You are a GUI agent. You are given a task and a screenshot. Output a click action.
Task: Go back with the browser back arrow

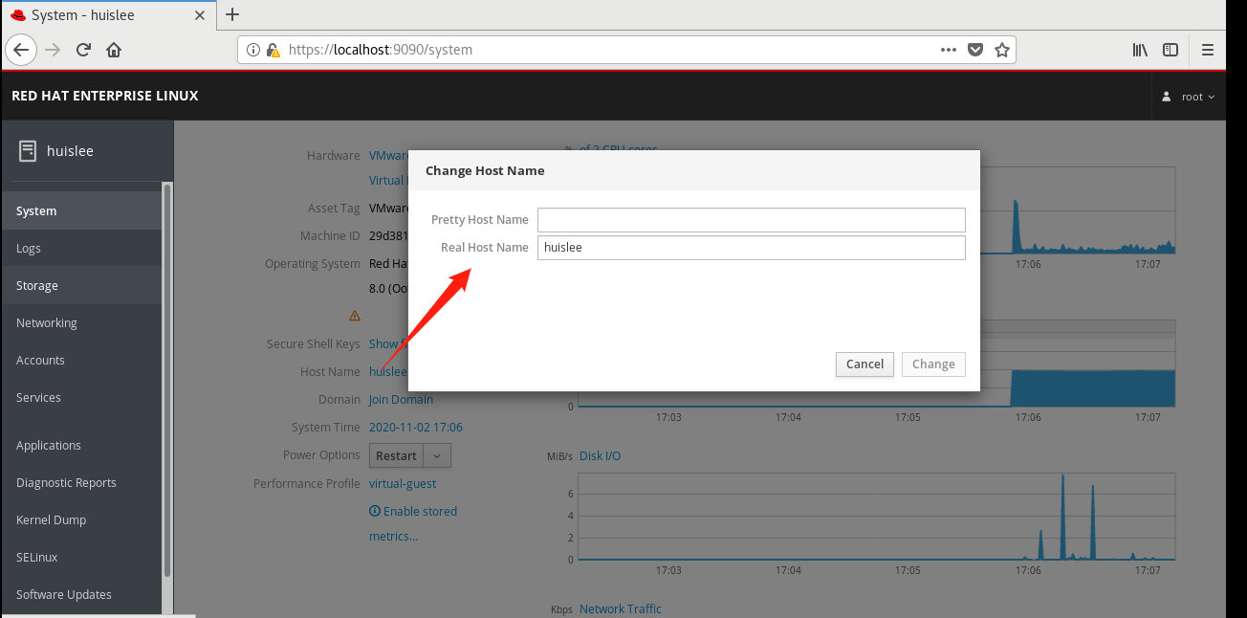pos(21,50)
